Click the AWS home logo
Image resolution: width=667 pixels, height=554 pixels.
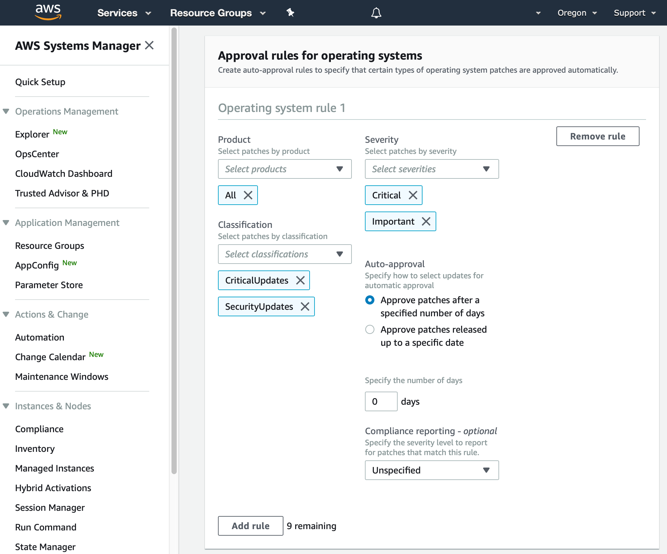pos(47,12)
